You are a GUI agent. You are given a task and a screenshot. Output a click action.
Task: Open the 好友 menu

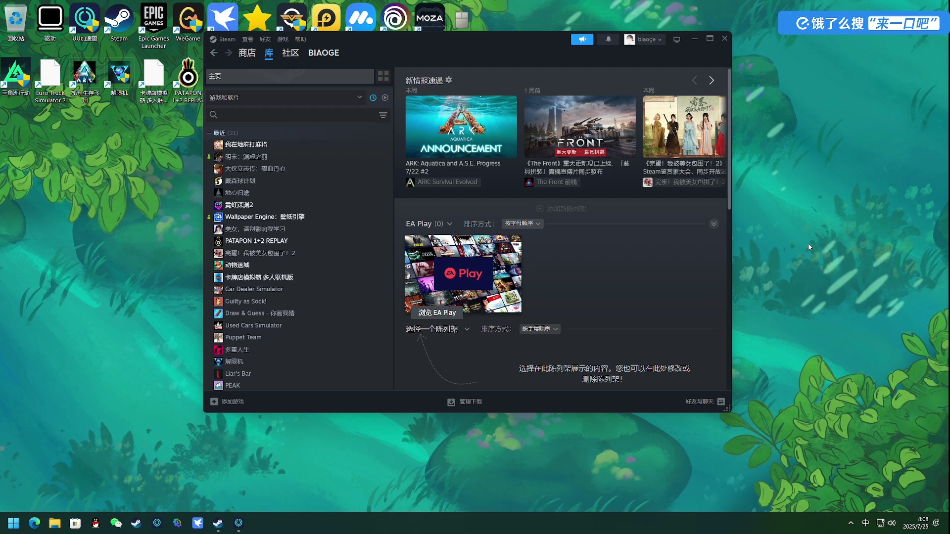tap(265, 40)
